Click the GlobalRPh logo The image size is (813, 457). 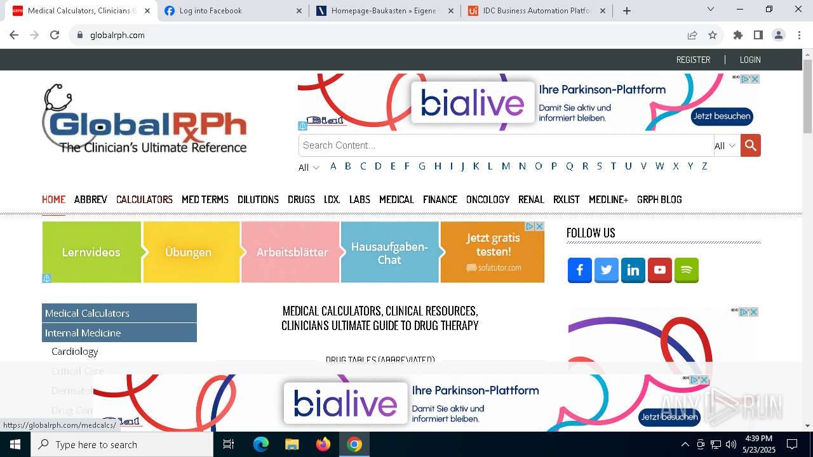144,119
